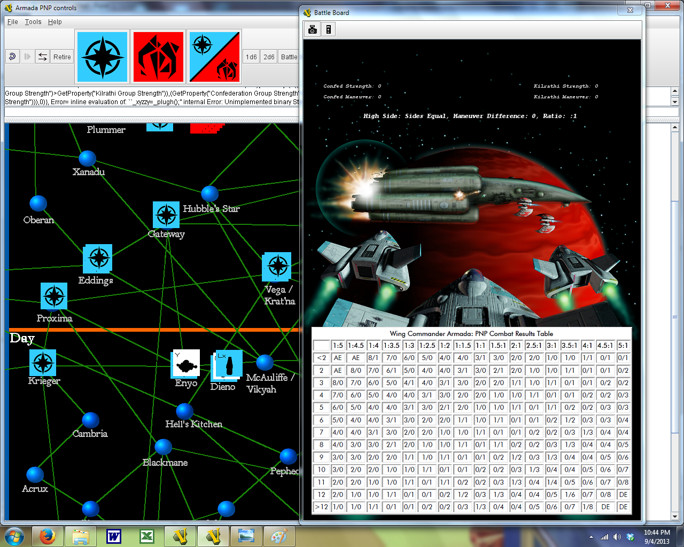This screenshot has width=684, height=547.
Task: Open the red Kilrathi emblem window button
Action: [158, 57]
